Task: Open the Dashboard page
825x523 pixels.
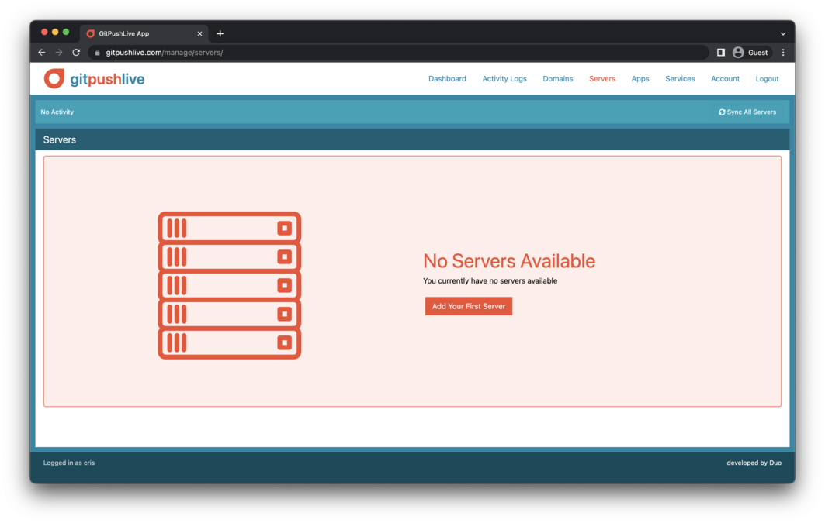Action: click(447, 78)
